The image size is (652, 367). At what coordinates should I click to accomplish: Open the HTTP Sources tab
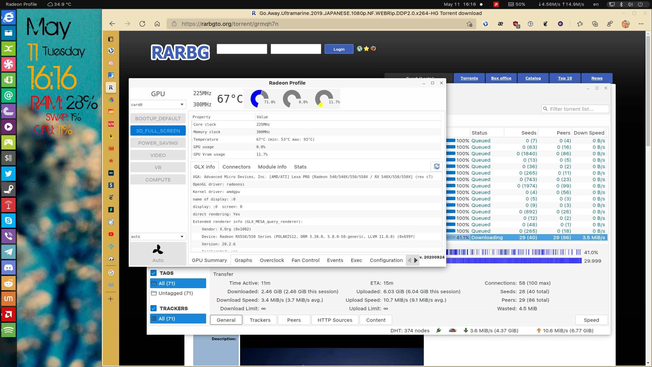(335, 320)
